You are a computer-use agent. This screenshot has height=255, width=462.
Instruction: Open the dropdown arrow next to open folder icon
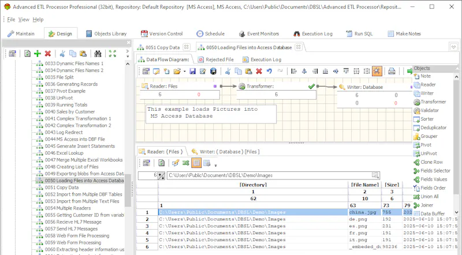(184, 72)
